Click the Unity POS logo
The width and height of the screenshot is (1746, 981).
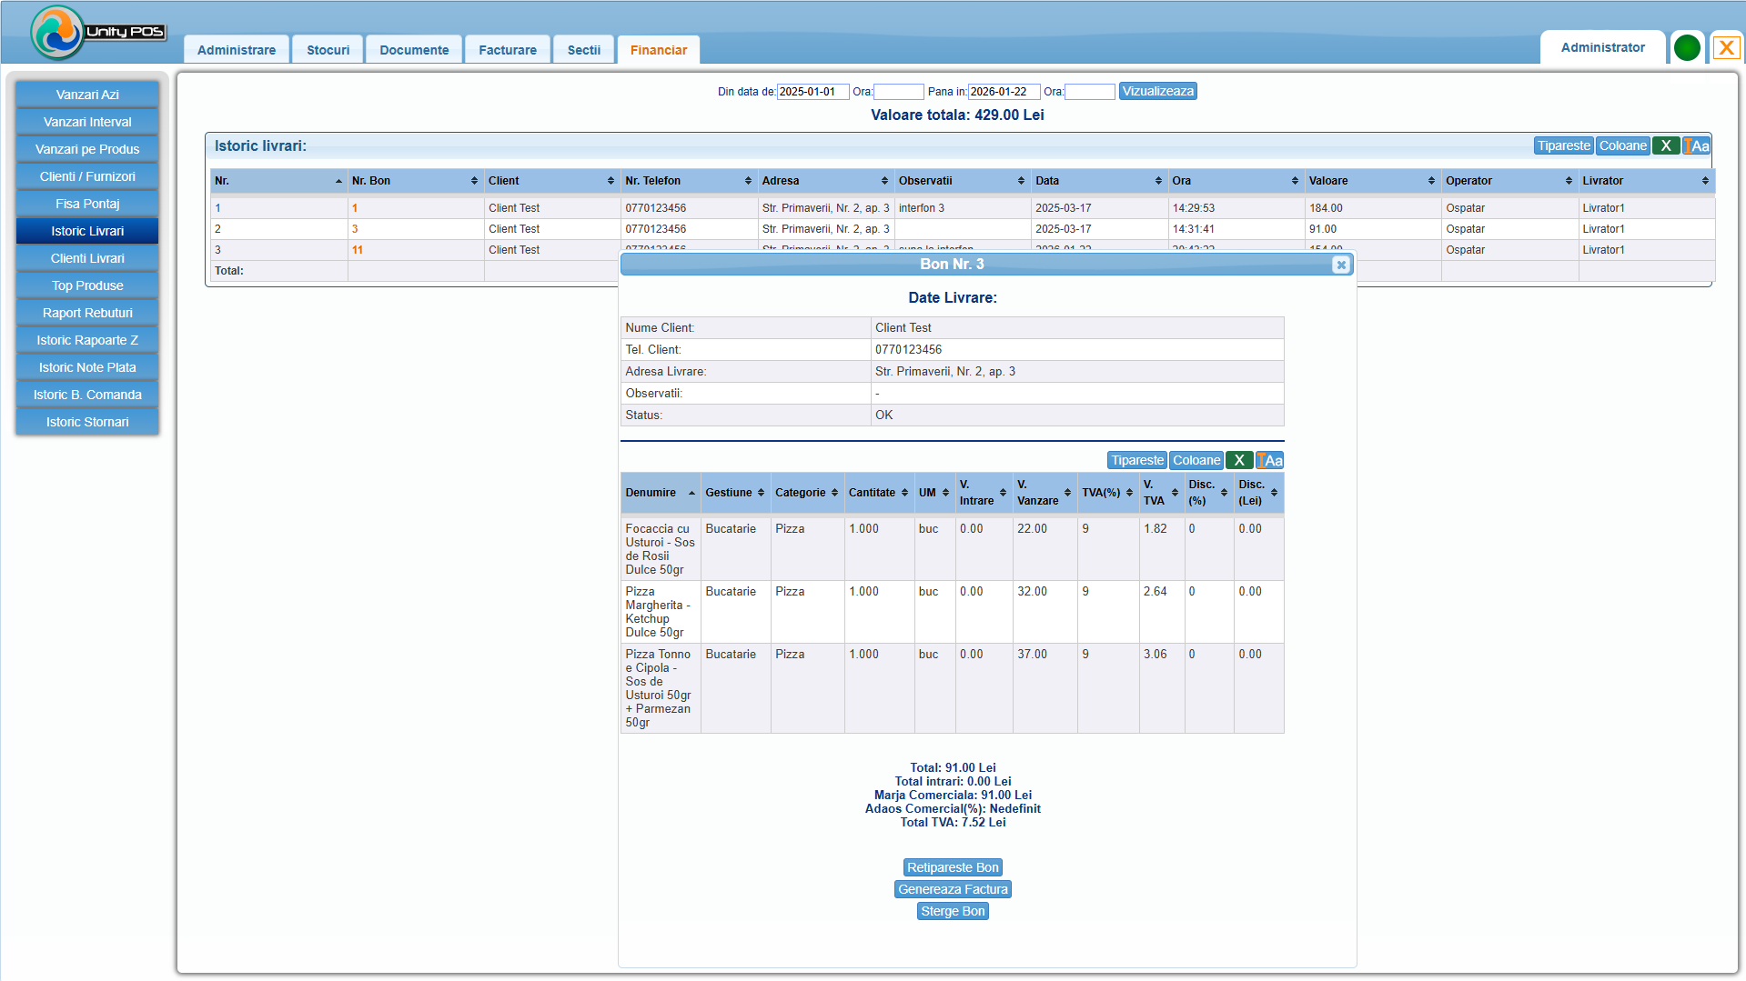pyautogui.click(x=96, y=32)
